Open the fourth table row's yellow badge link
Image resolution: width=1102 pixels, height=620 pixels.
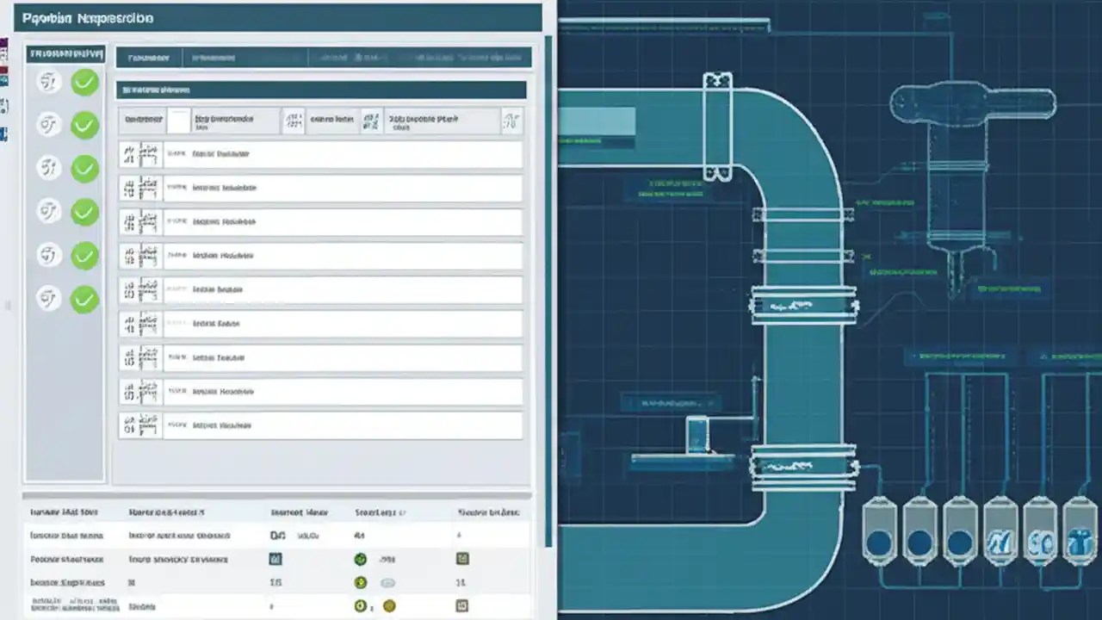[x=388, y=605]
